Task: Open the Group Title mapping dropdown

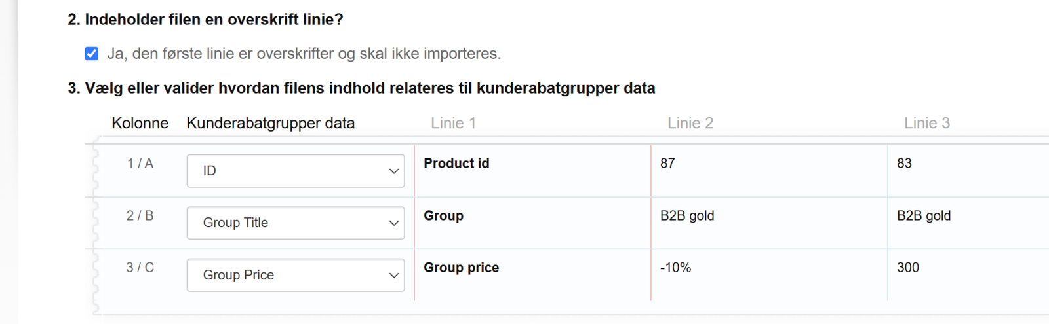Action: (296, 223)
